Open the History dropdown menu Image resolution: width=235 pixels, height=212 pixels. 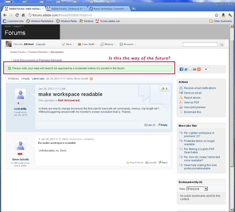[108, 44]
